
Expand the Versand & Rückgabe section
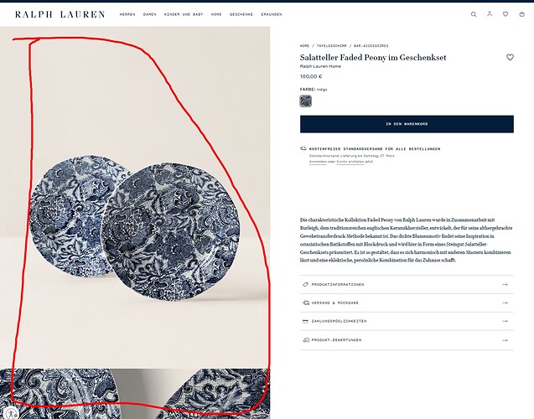(x=407, y=303)
